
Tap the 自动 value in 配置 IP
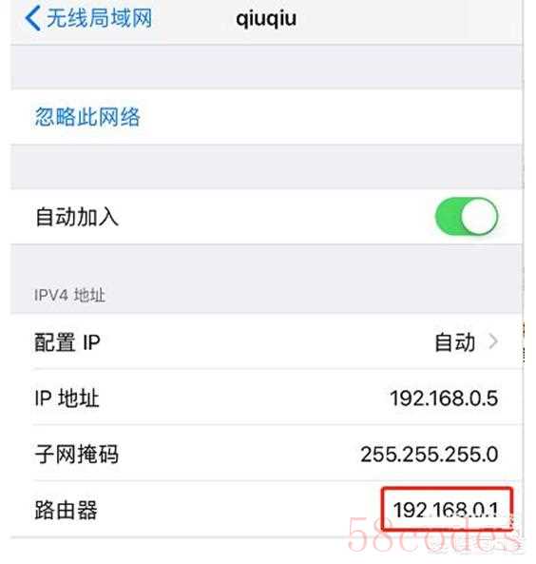coord(455,342)
